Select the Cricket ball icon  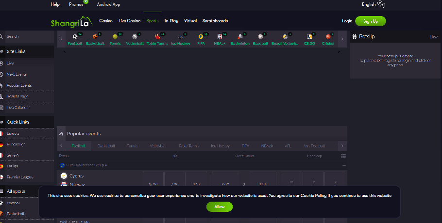click(x=328, y=37)
